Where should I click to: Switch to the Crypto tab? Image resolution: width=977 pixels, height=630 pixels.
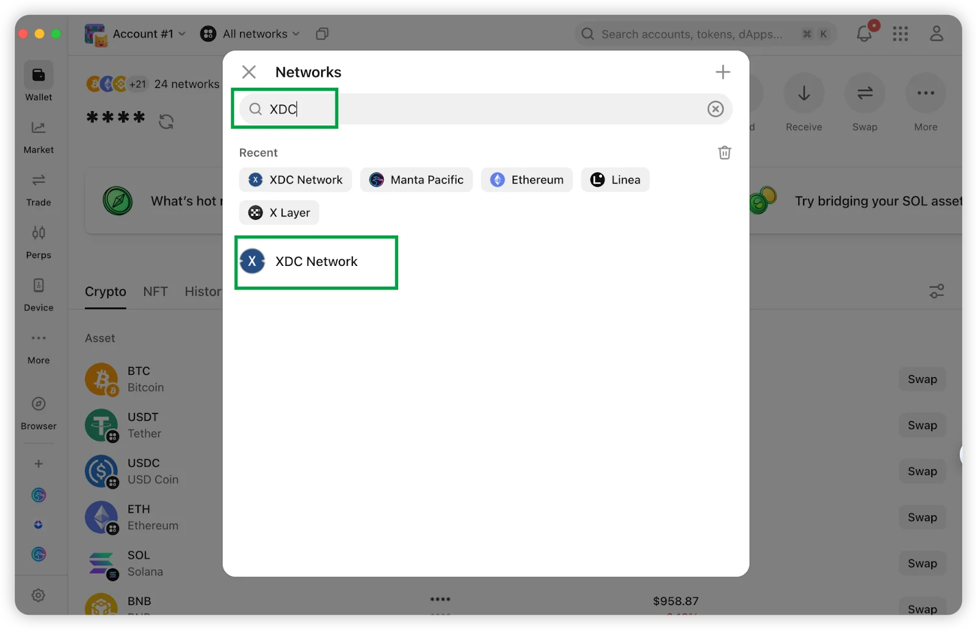click(106, 292)
